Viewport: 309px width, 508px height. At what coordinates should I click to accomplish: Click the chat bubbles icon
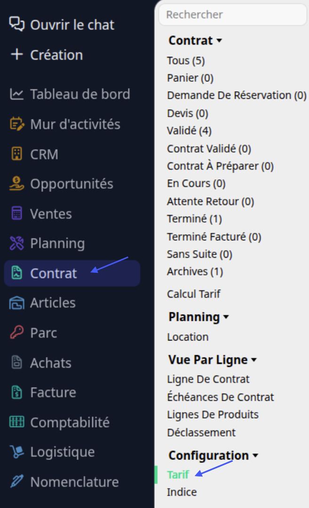point(16,24)
